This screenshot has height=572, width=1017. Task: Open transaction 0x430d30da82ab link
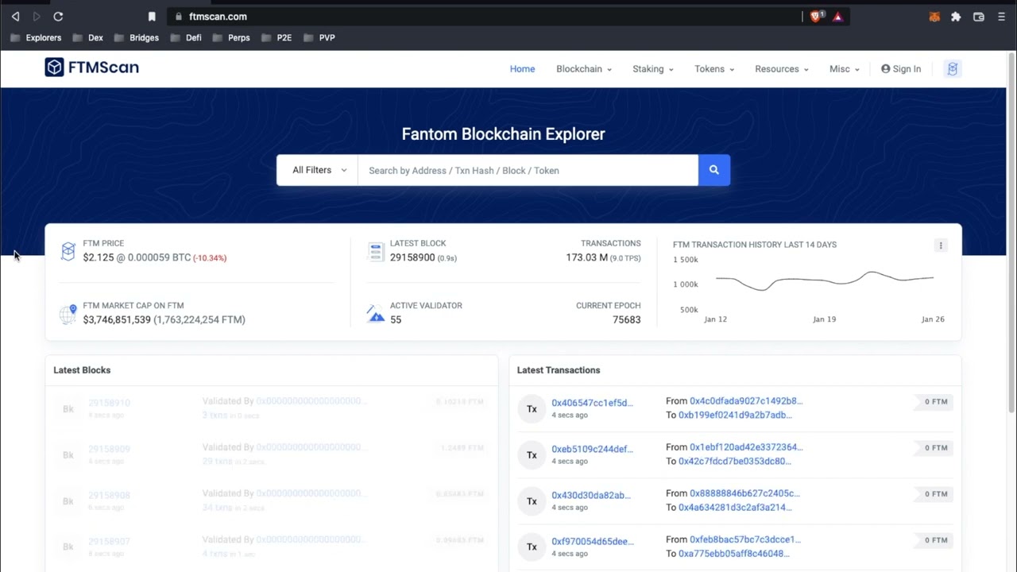[x=591, y=495]
